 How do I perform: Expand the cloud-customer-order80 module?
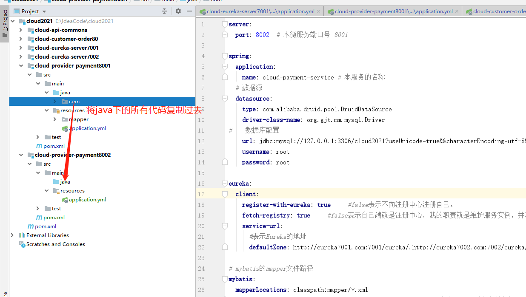21,39
